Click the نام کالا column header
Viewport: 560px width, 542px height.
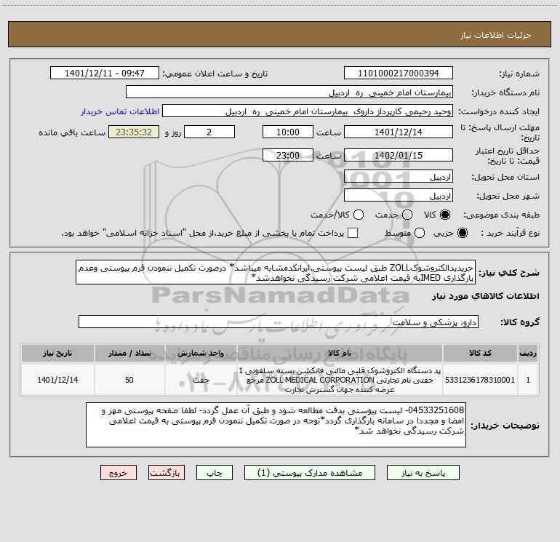pos(340,353)
